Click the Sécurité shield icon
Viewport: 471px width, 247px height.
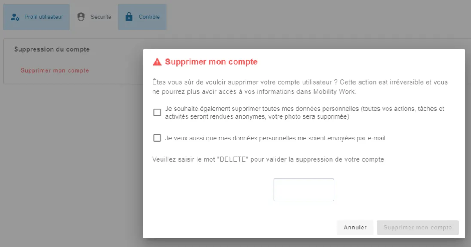pyautogui.click(x=81, y=17)
